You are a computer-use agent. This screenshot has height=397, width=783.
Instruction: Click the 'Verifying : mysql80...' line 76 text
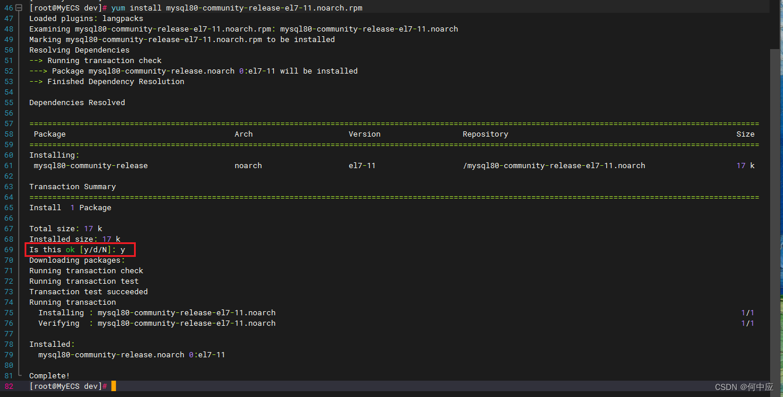tap(157, 323)
